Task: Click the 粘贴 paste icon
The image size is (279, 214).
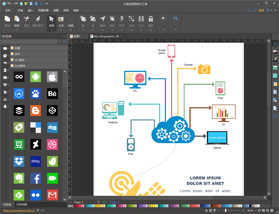Action: coord(17,19)
